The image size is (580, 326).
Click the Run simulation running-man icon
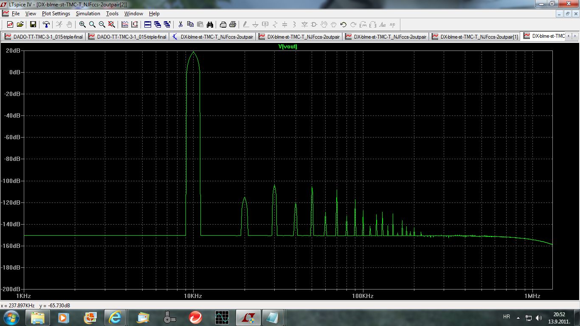pyautogui.click(x=59, y=25)
